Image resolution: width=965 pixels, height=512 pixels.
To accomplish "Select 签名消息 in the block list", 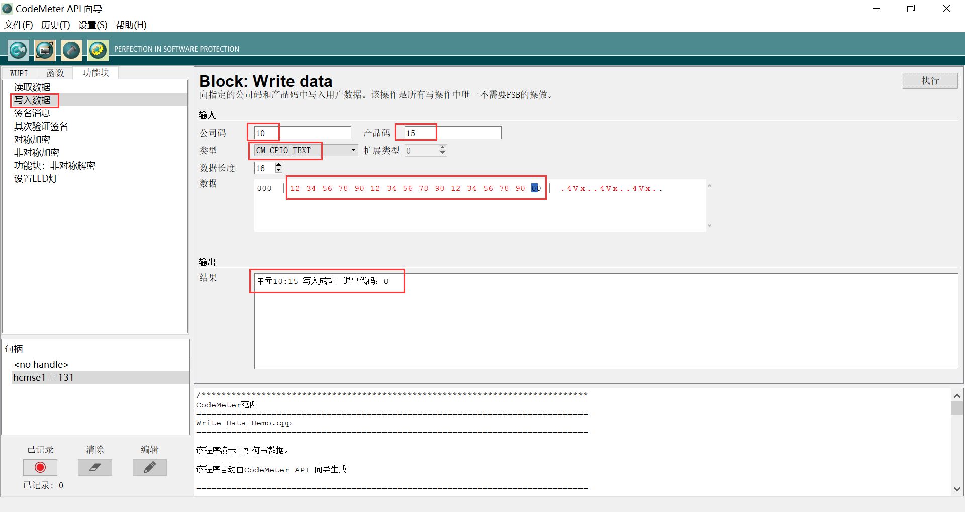I will [95, 113].
